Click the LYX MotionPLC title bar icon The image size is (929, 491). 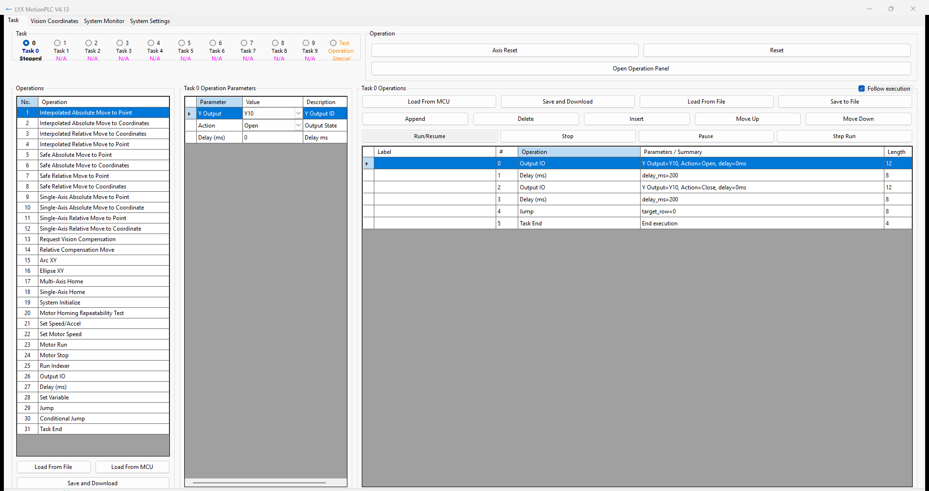pyautogui.click(x=9, y=9)
